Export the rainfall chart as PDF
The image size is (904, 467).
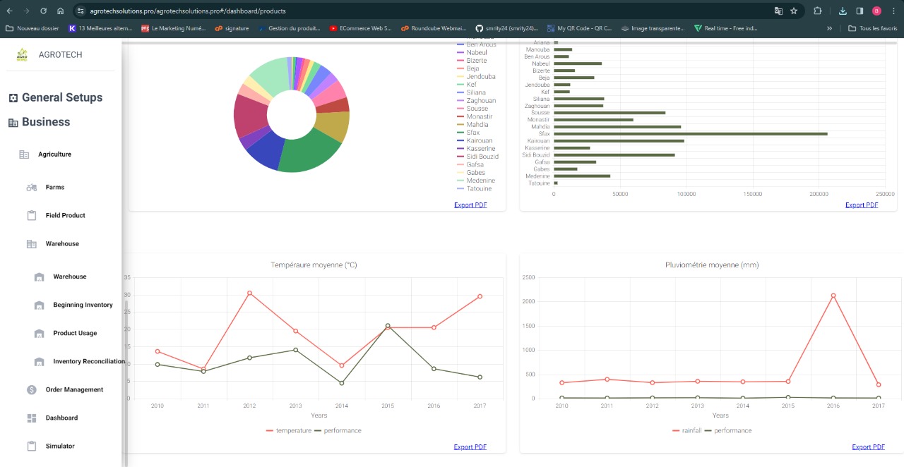868,447
